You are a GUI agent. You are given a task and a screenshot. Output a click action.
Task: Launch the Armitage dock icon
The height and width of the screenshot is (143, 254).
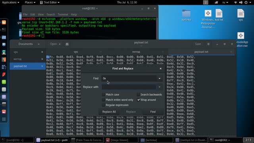point(4,52)
